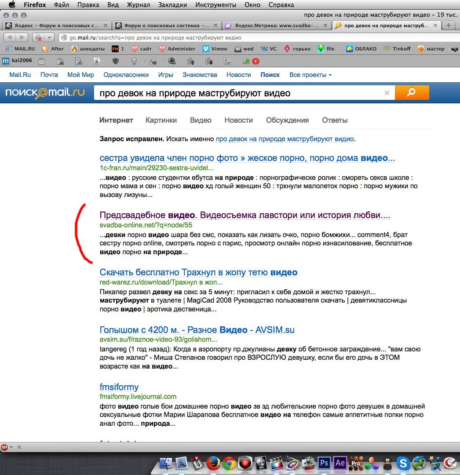Open the Правка menu
The height and width of the screenshot is (475, 460).
(88, 5)
